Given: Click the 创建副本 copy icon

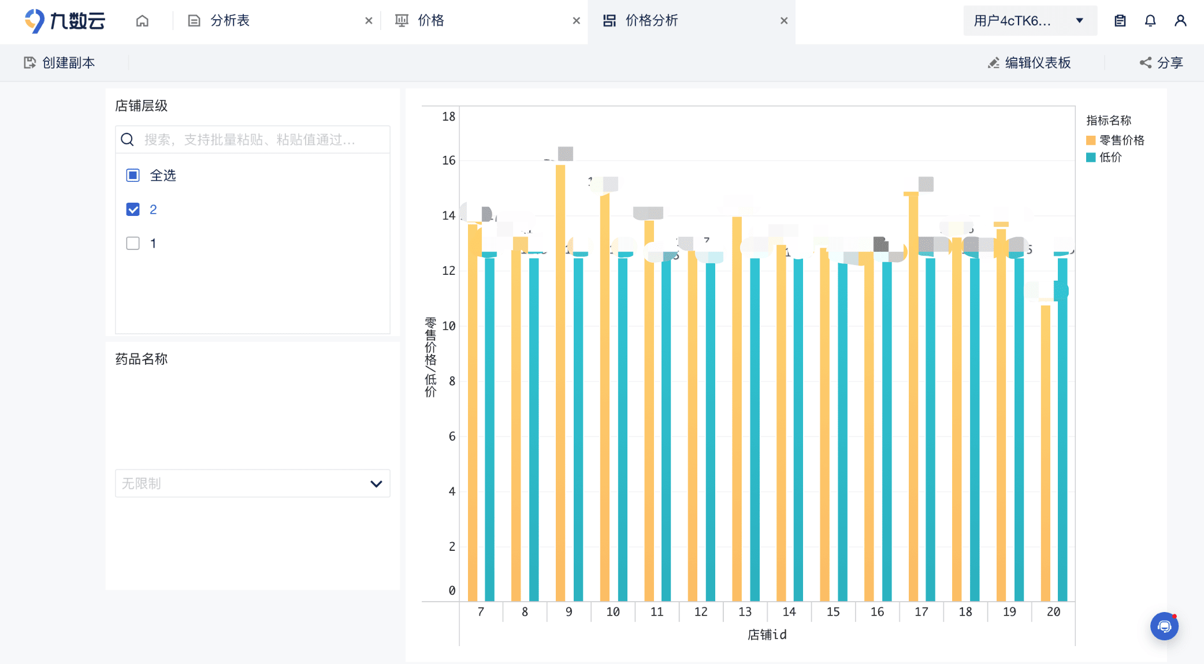Looking at the screenshot, I should [x=29, y=62].
